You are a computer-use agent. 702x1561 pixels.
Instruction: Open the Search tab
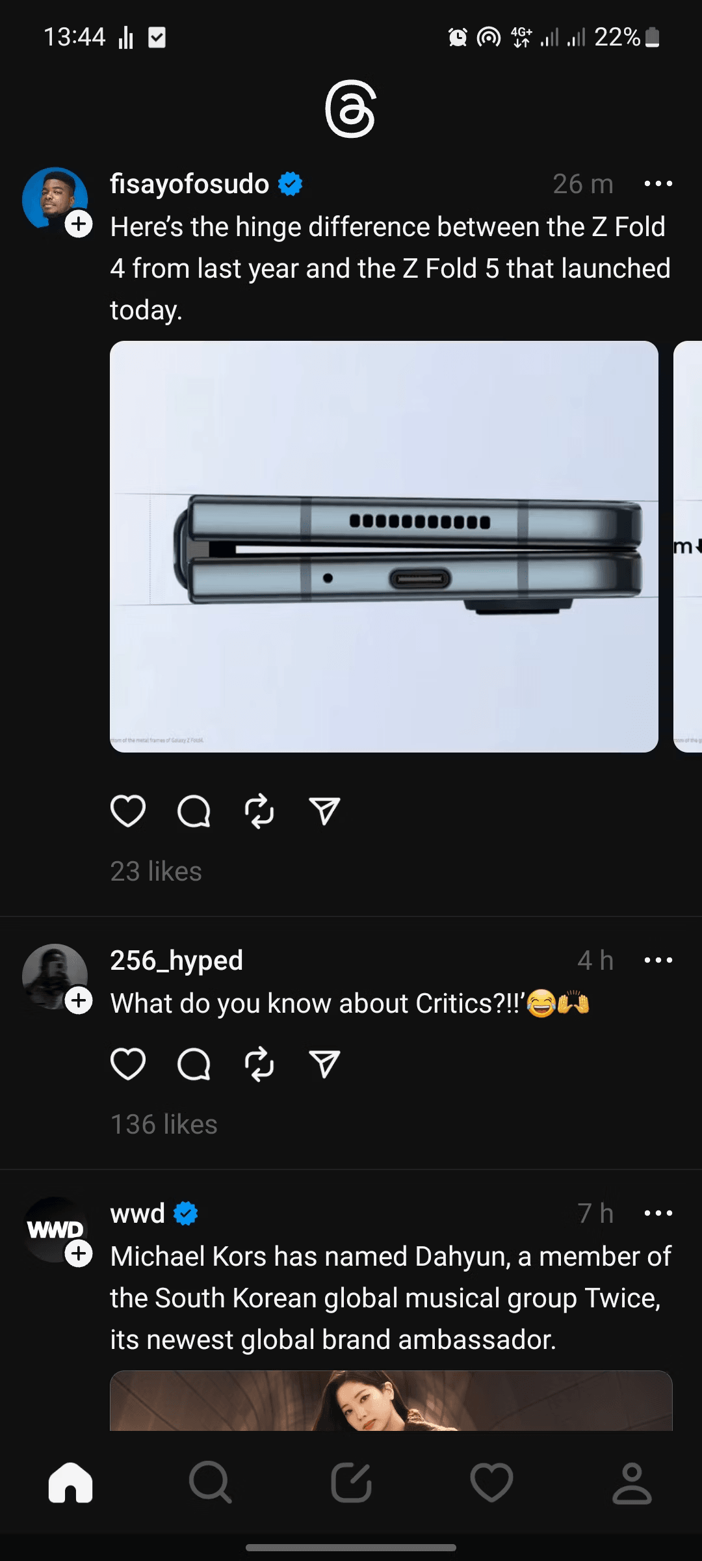210,1483
